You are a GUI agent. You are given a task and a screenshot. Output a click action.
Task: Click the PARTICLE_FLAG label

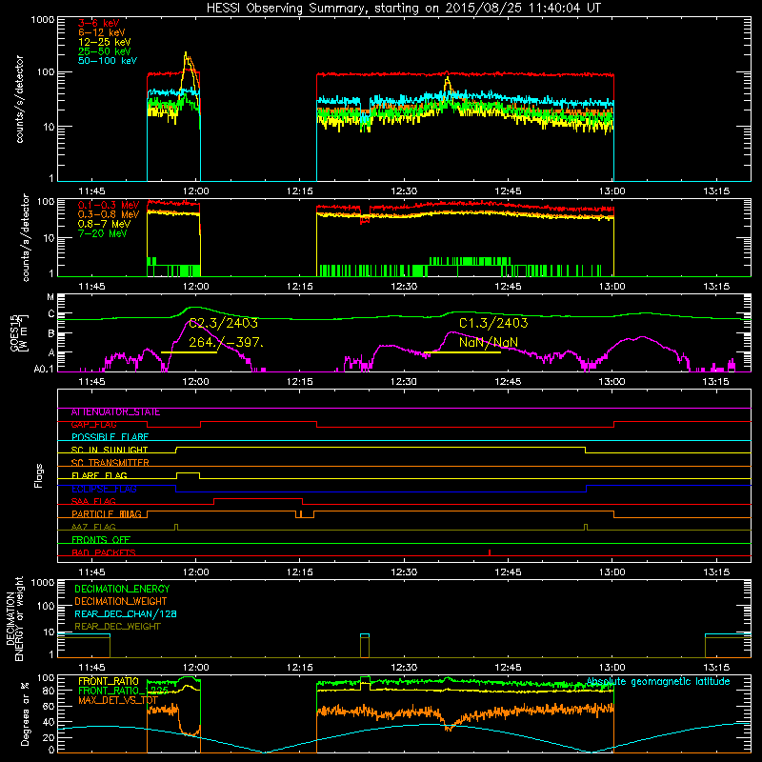[107, 514]
